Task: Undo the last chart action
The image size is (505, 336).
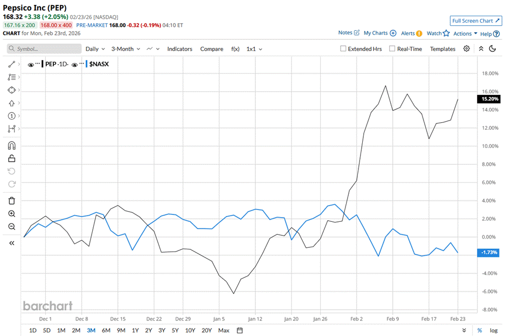Action: [x=11, y=171]
